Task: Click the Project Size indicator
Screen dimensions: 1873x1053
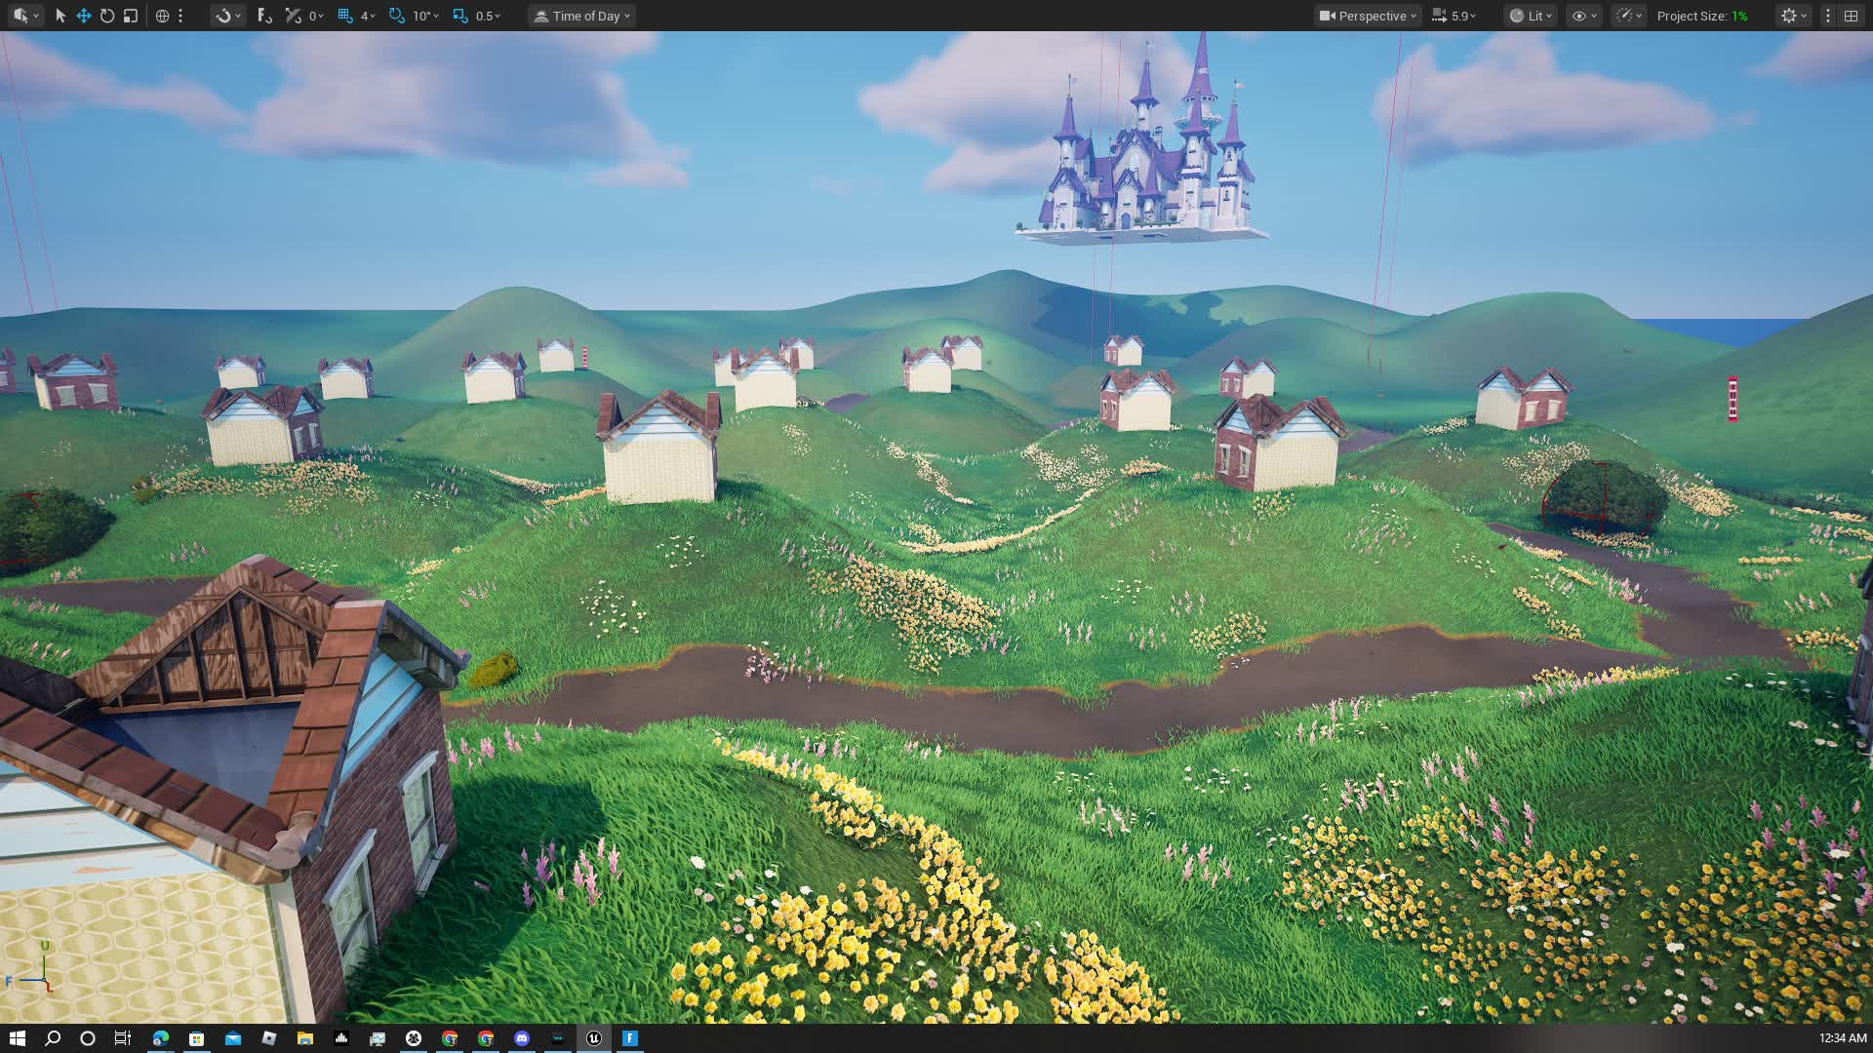Action: 1701,16
